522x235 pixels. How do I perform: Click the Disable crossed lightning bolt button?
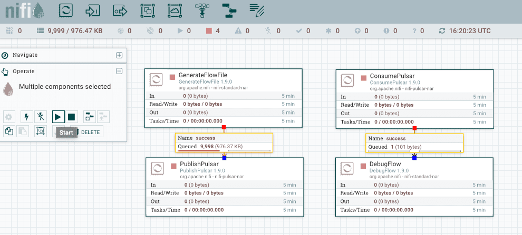[40, 117]
